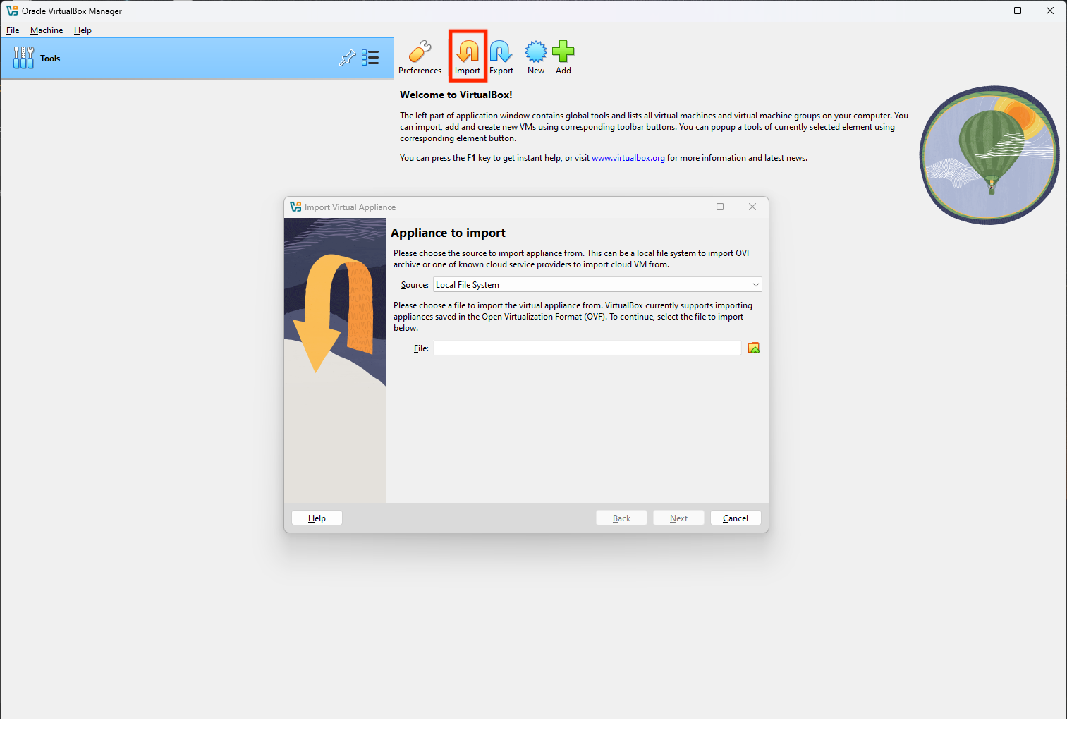Open the Help menu
Screen dimensions: 1067x742
point(83,30)
